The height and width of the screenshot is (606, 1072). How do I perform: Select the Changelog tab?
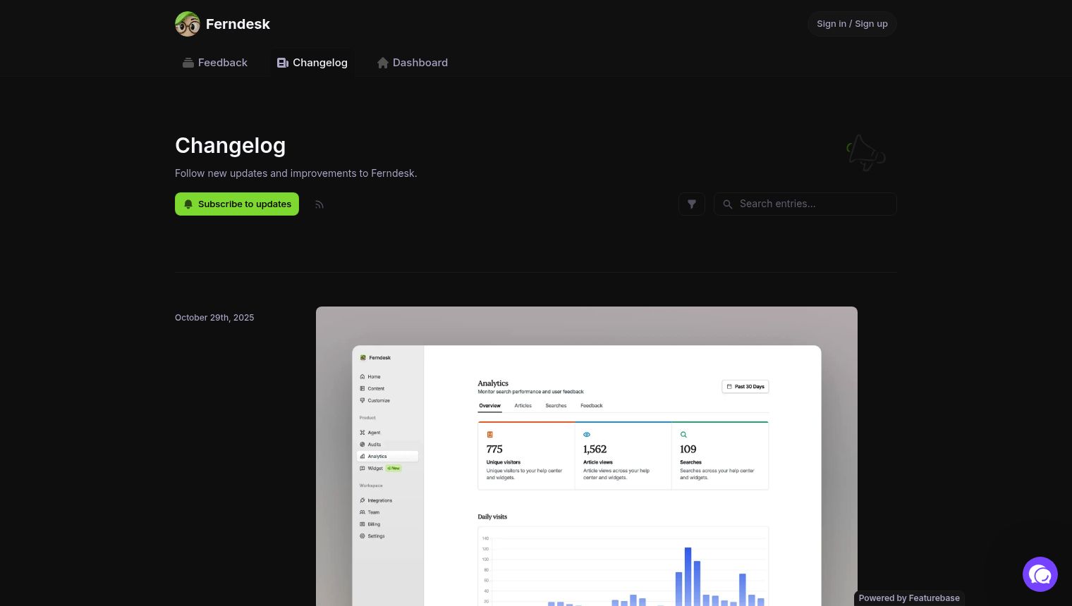320,62
